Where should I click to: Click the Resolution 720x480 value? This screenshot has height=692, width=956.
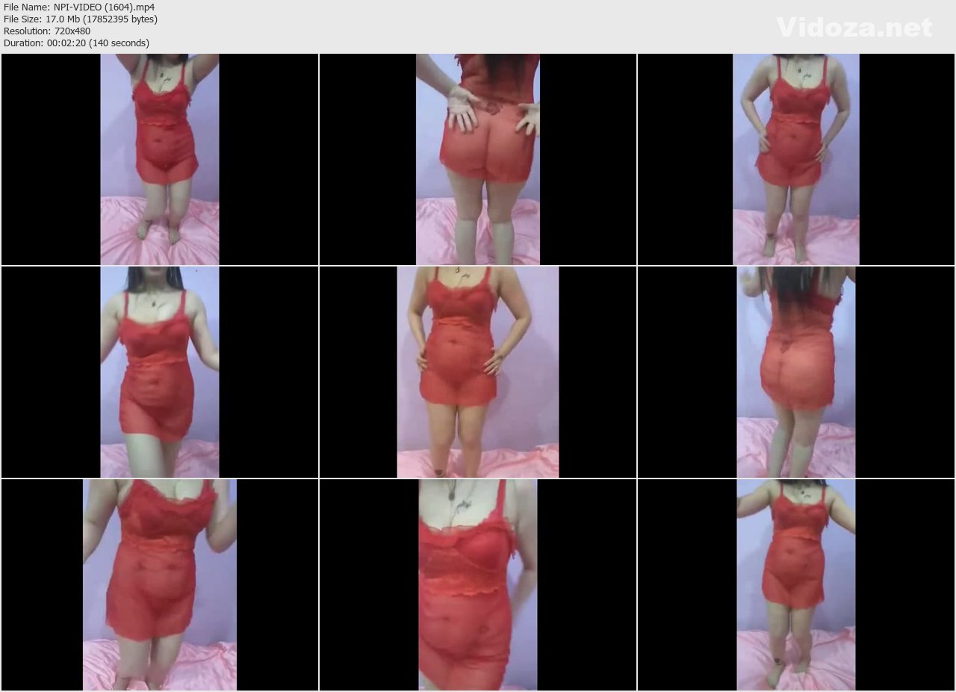[x=73, y=31]
